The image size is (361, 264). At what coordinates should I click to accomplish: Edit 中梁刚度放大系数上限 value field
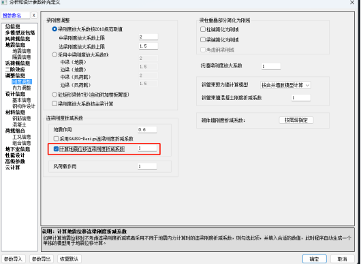(x=148, y=37)
